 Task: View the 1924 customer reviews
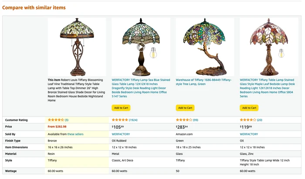[133, 120]
